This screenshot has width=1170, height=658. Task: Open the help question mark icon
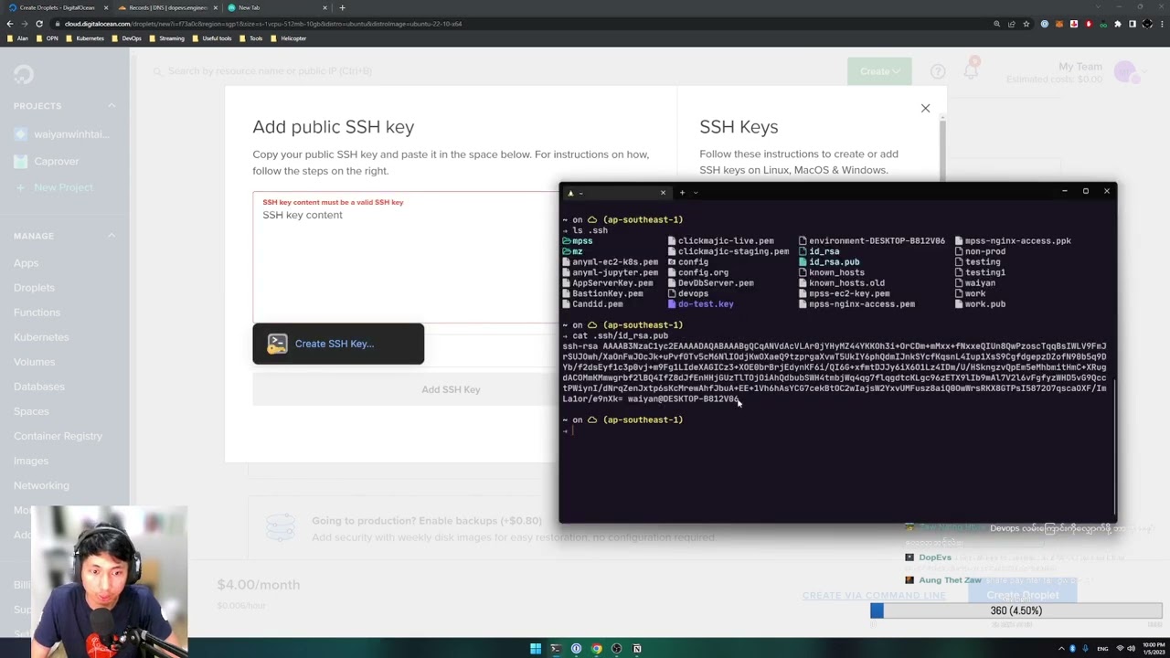pos(938,71)
